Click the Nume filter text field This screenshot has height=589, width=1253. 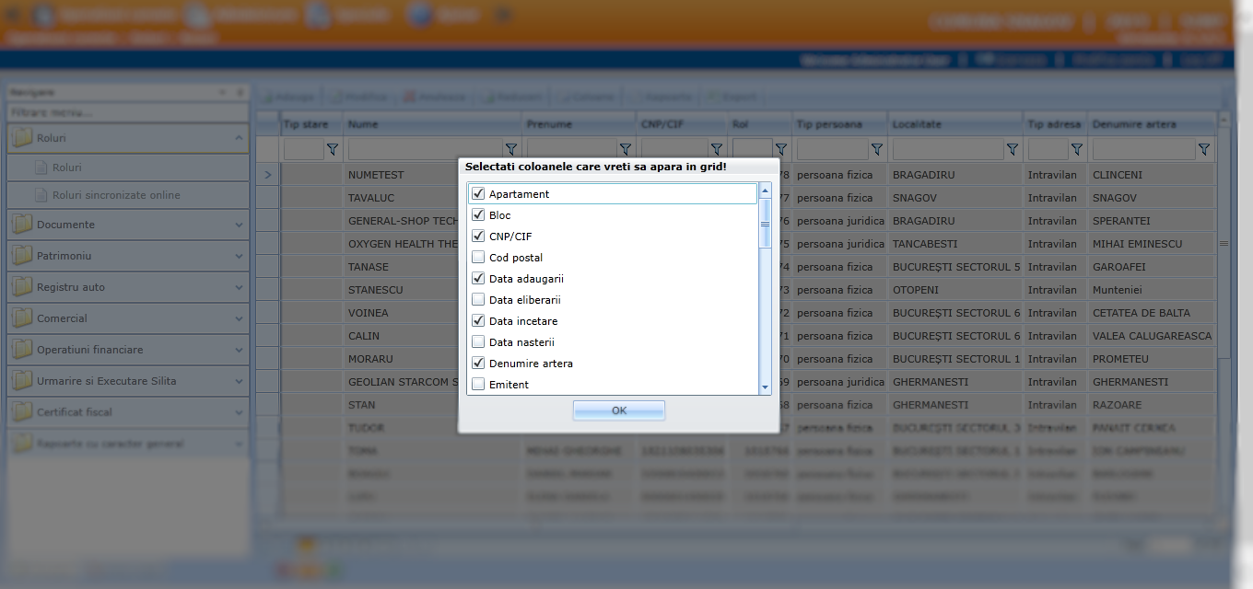click(x=425, y=149)
